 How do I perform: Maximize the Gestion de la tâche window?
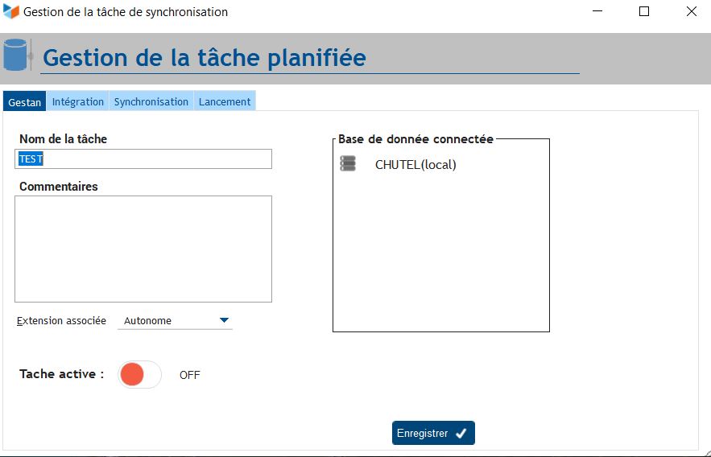(x=644, y=12)
